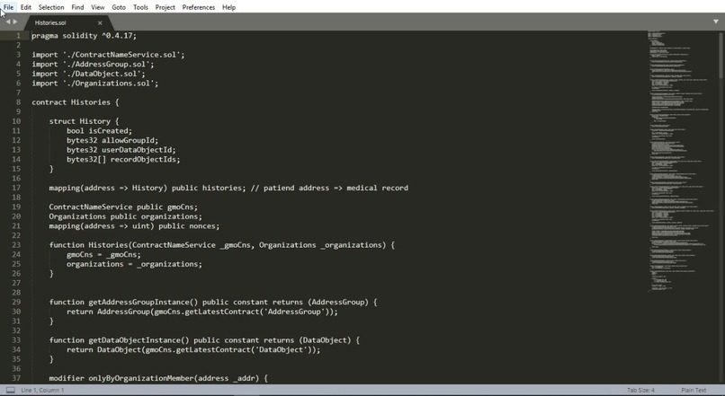This screenshot has width=725, height=396.
Task: Open the Goto menu
Action: coord(119,7)
